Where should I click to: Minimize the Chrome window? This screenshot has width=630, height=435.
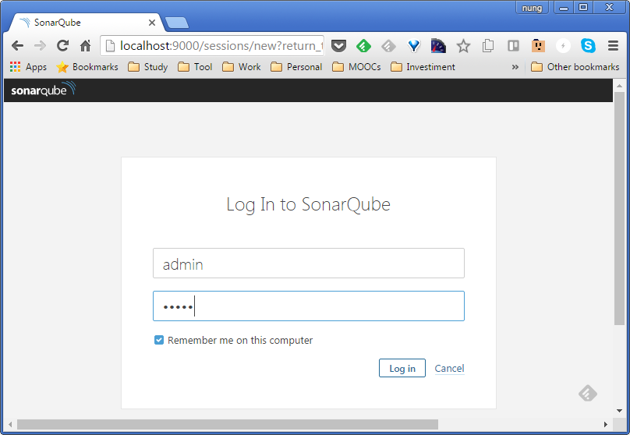[564, 8]
